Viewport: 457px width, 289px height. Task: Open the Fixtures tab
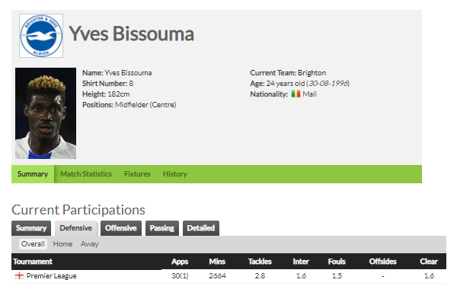point(137,174)
